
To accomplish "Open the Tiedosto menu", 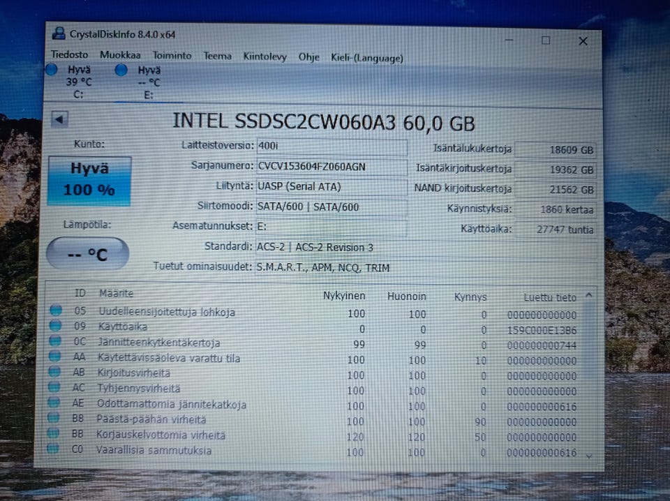I will pyautogui.click(x=69, y=54).
